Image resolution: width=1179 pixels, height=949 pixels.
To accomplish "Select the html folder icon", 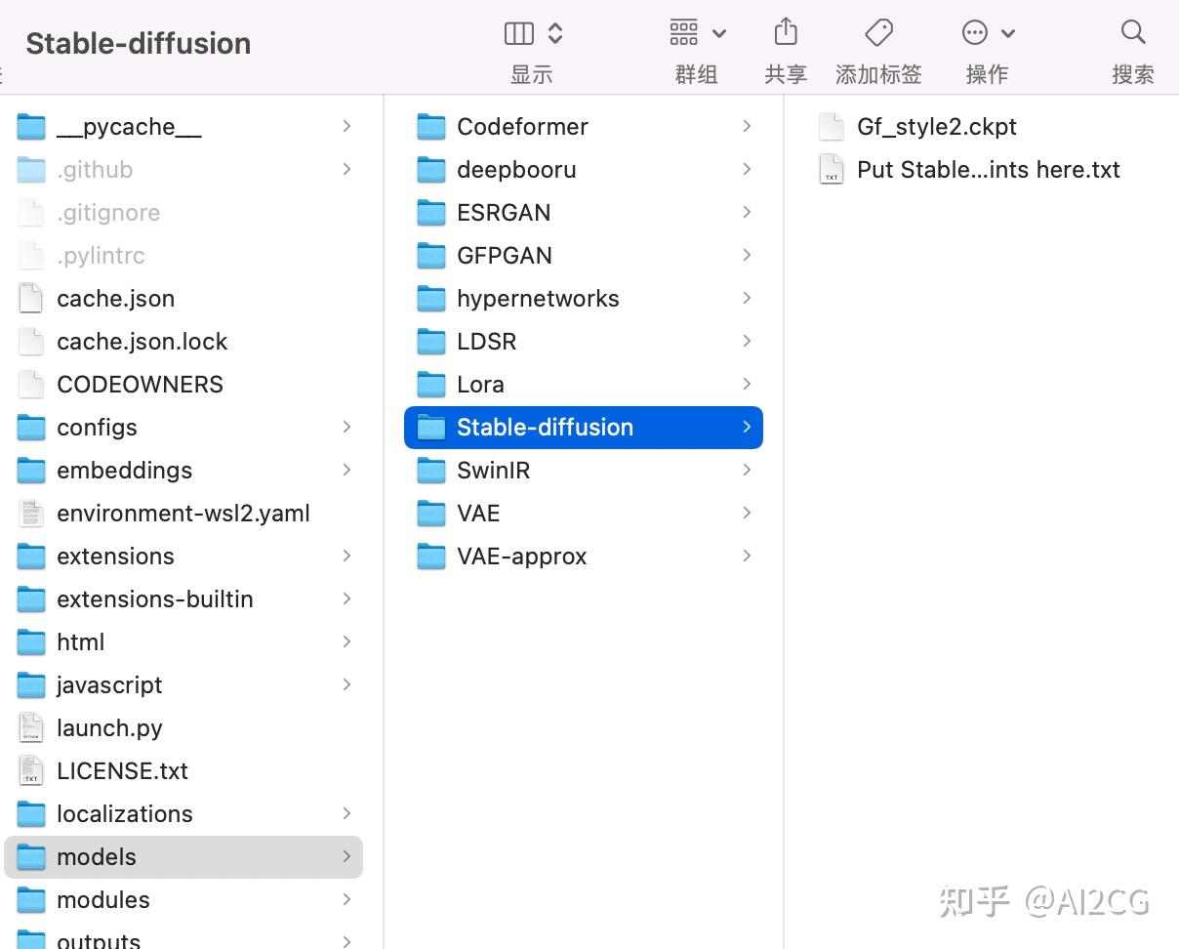I will [x=31, y=642].
